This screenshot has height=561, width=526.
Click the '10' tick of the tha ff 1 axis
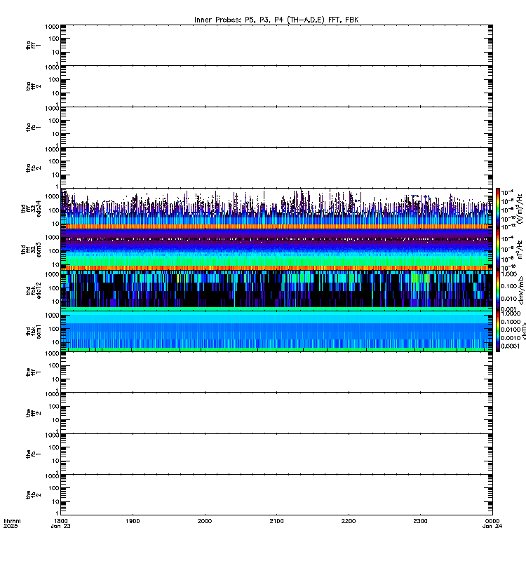click(55, 53)
